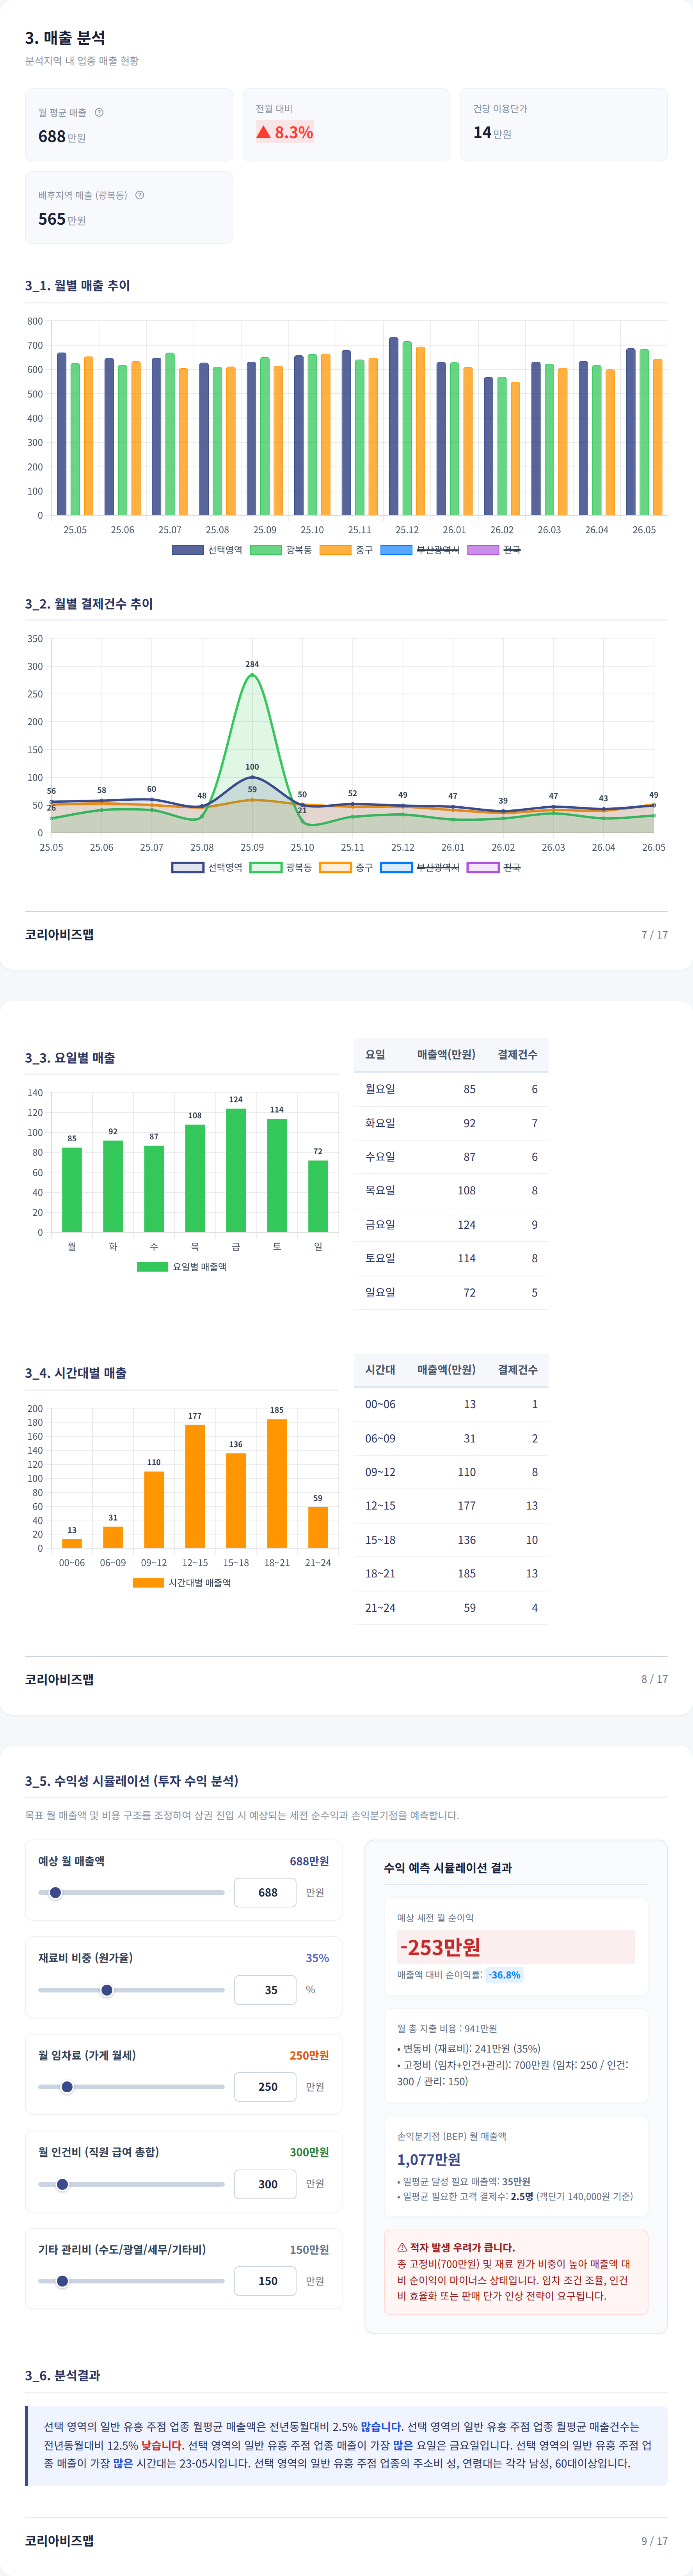
Task: Click the 시간대 column header
Action: pos(380,1370)
